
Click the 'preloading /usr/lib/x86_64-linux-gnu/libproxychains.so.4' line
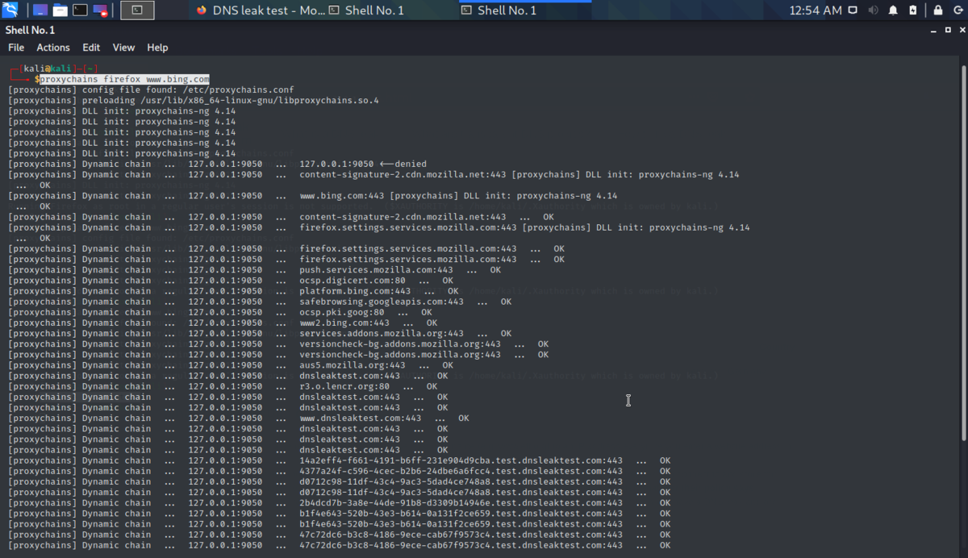230,101
